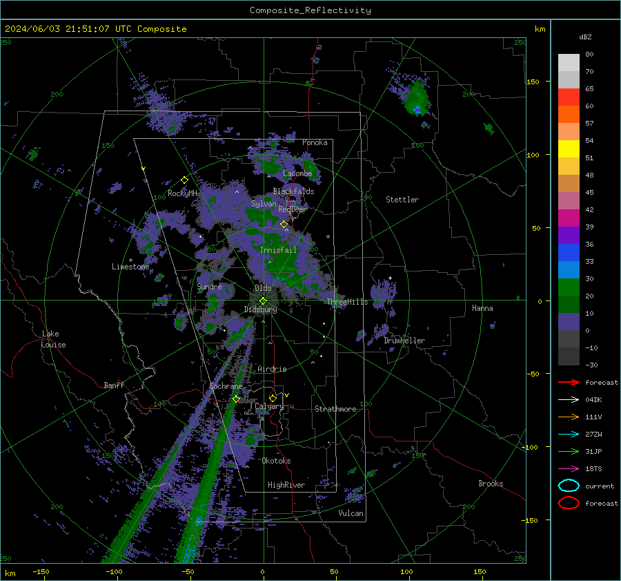
Task: Select the magenta 18TS arrow legend icon
Action: pyautogui.click(x=569, y=469)
